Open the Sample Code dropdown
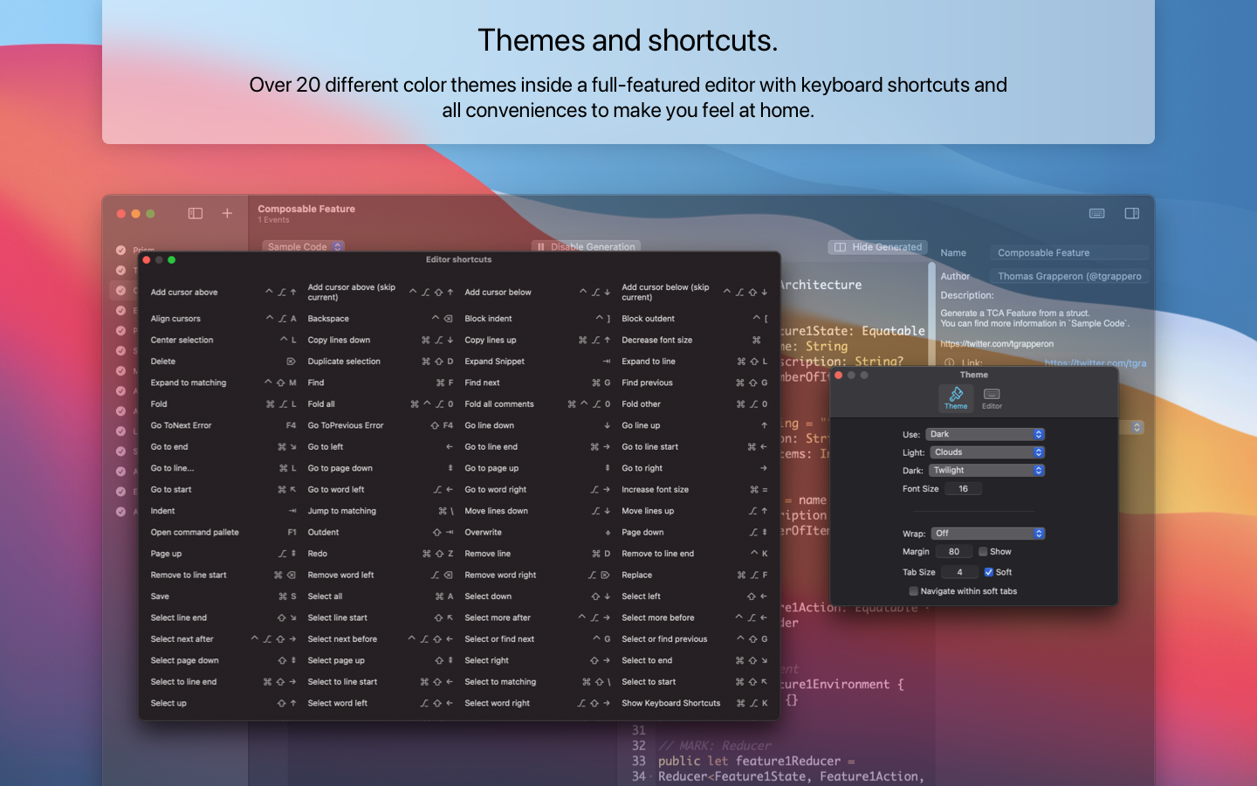 (x=303, y=246)
